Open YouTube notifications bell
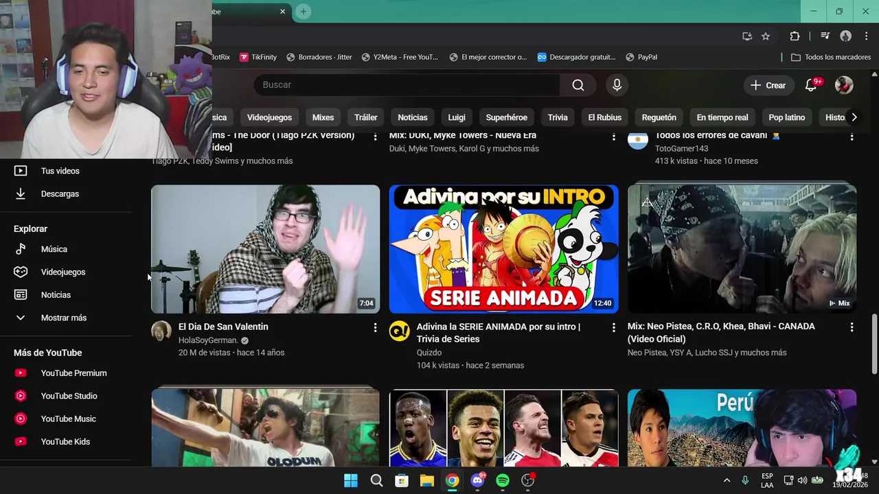The image size is (879, 494). click(812, 85)
